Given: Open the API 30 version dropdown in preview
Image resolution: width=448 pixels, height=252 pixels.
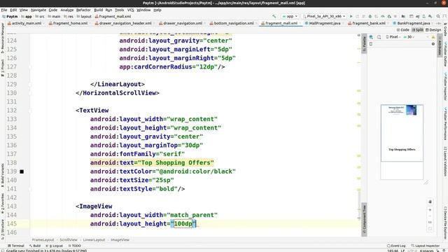Looking at the screenshot, I should [x=409, y=37].
